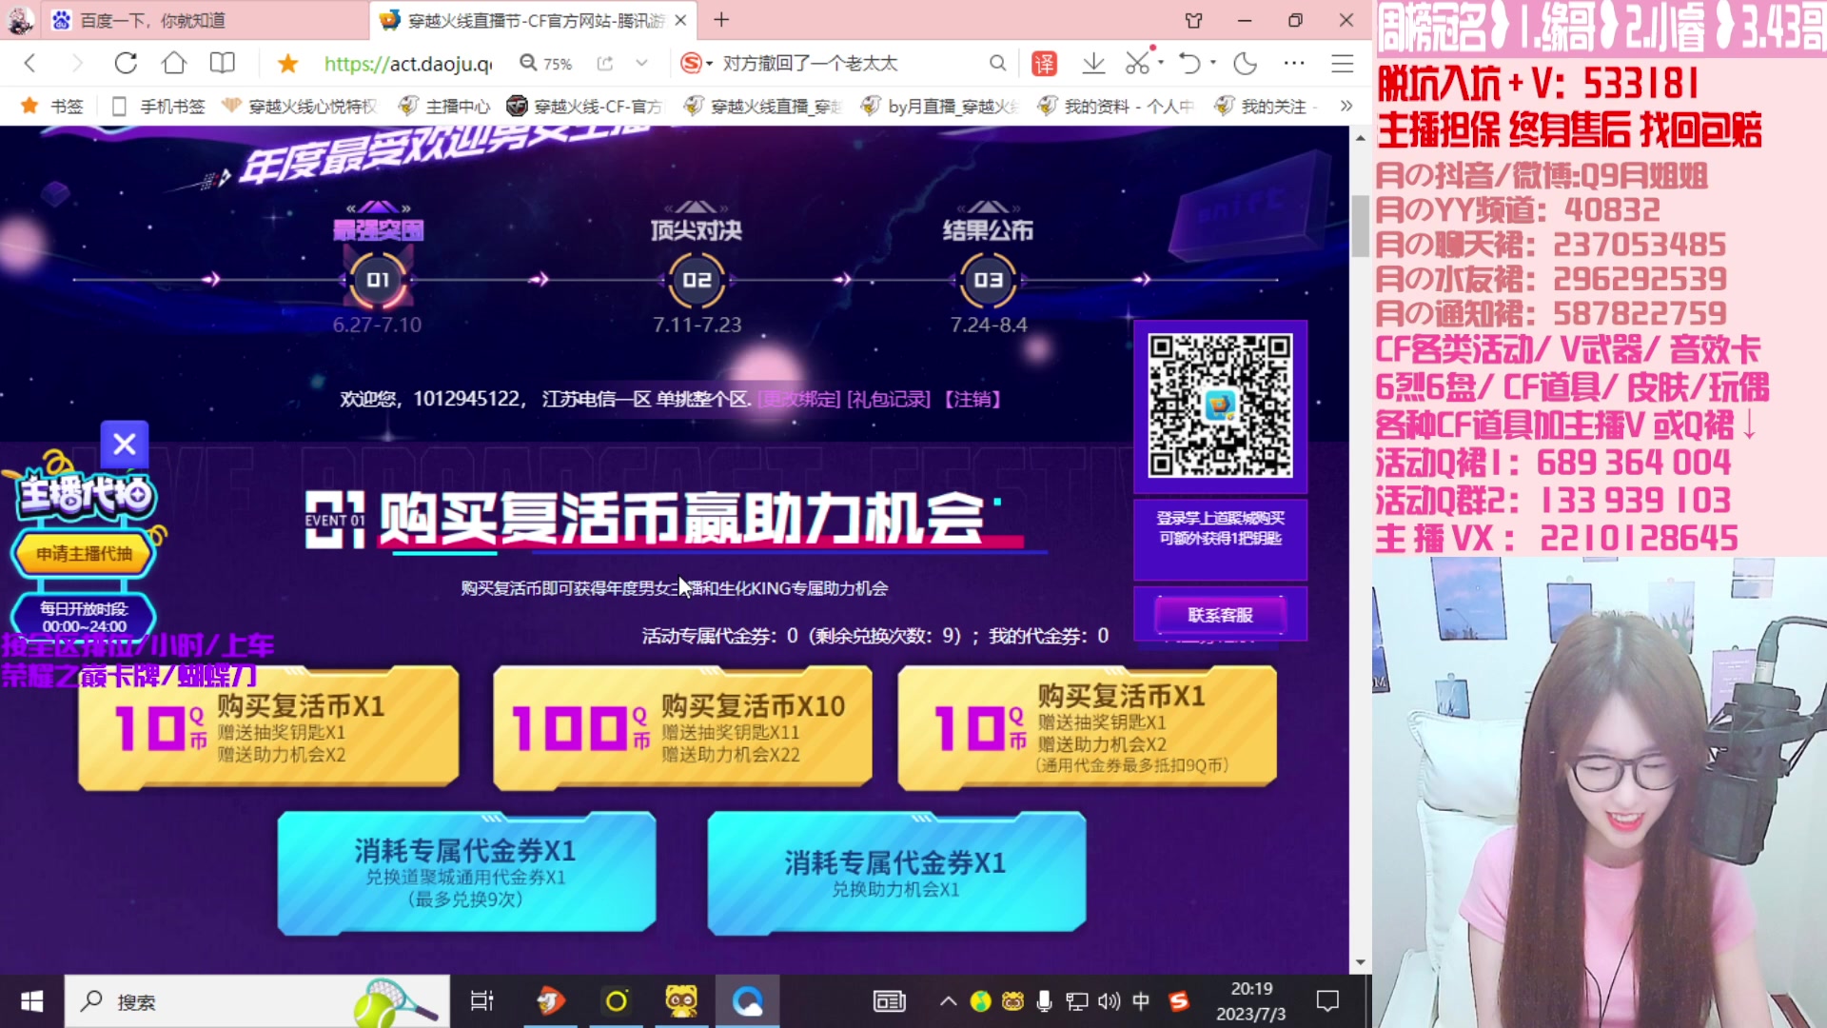Toggle night mode moon icon

(1245, 64)
